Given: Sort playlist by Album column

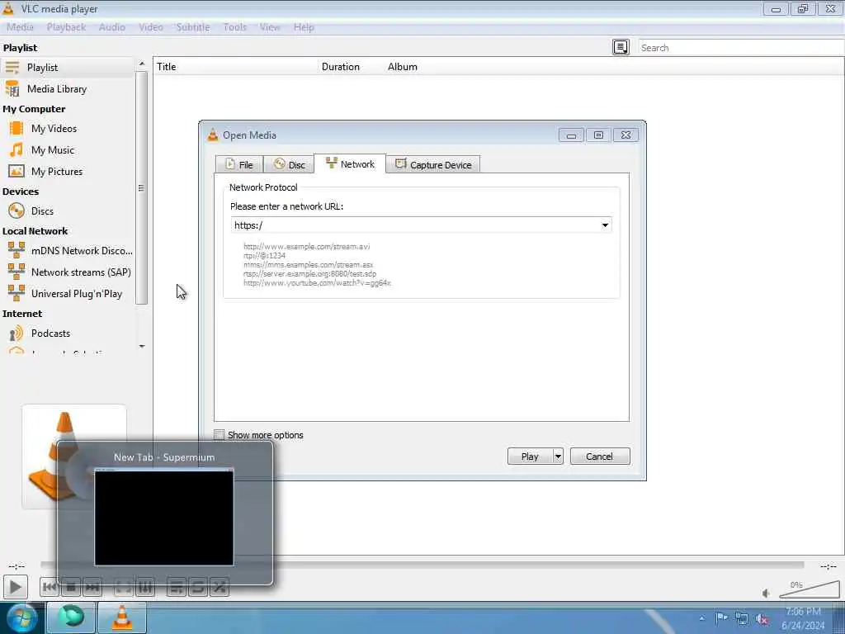Looking at the screenshot, I should coord(403,67).
